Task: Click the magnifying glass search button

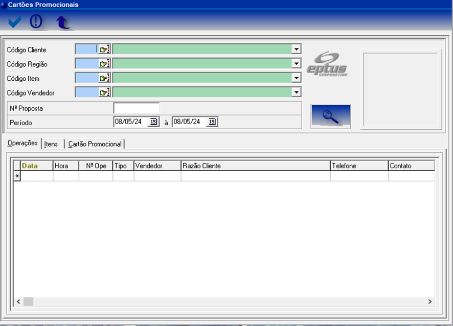Action: pyautogui.click(x=330, y=117)
